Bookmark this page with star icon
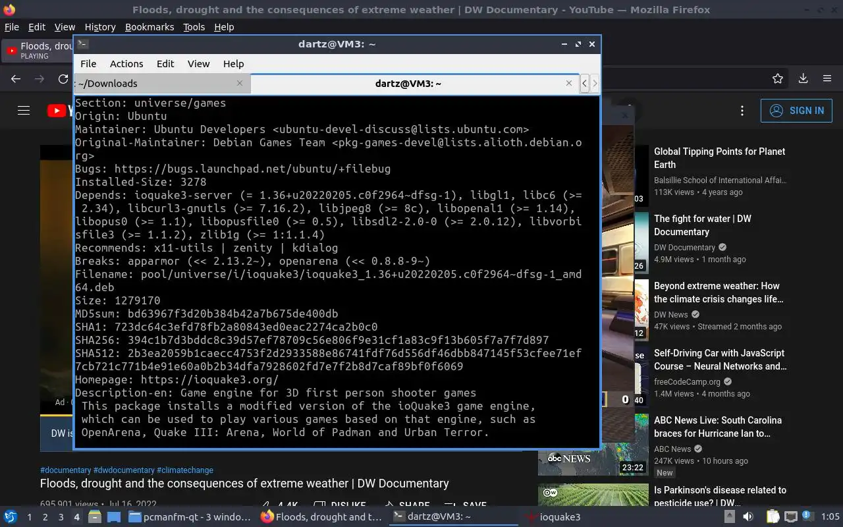843x527 pixels. pos(778,78)
